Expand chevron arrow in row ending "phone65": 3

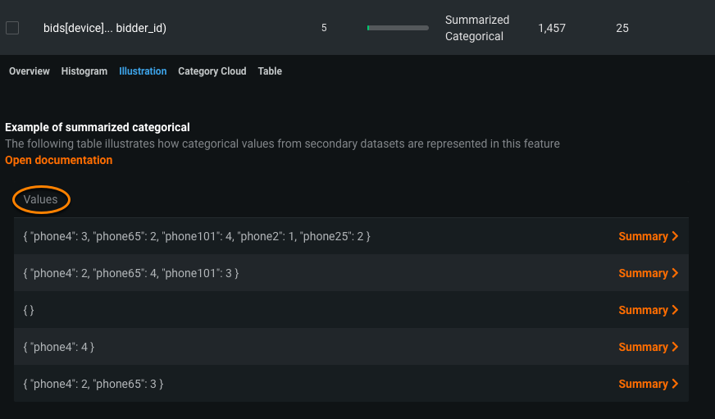[675, 384]
